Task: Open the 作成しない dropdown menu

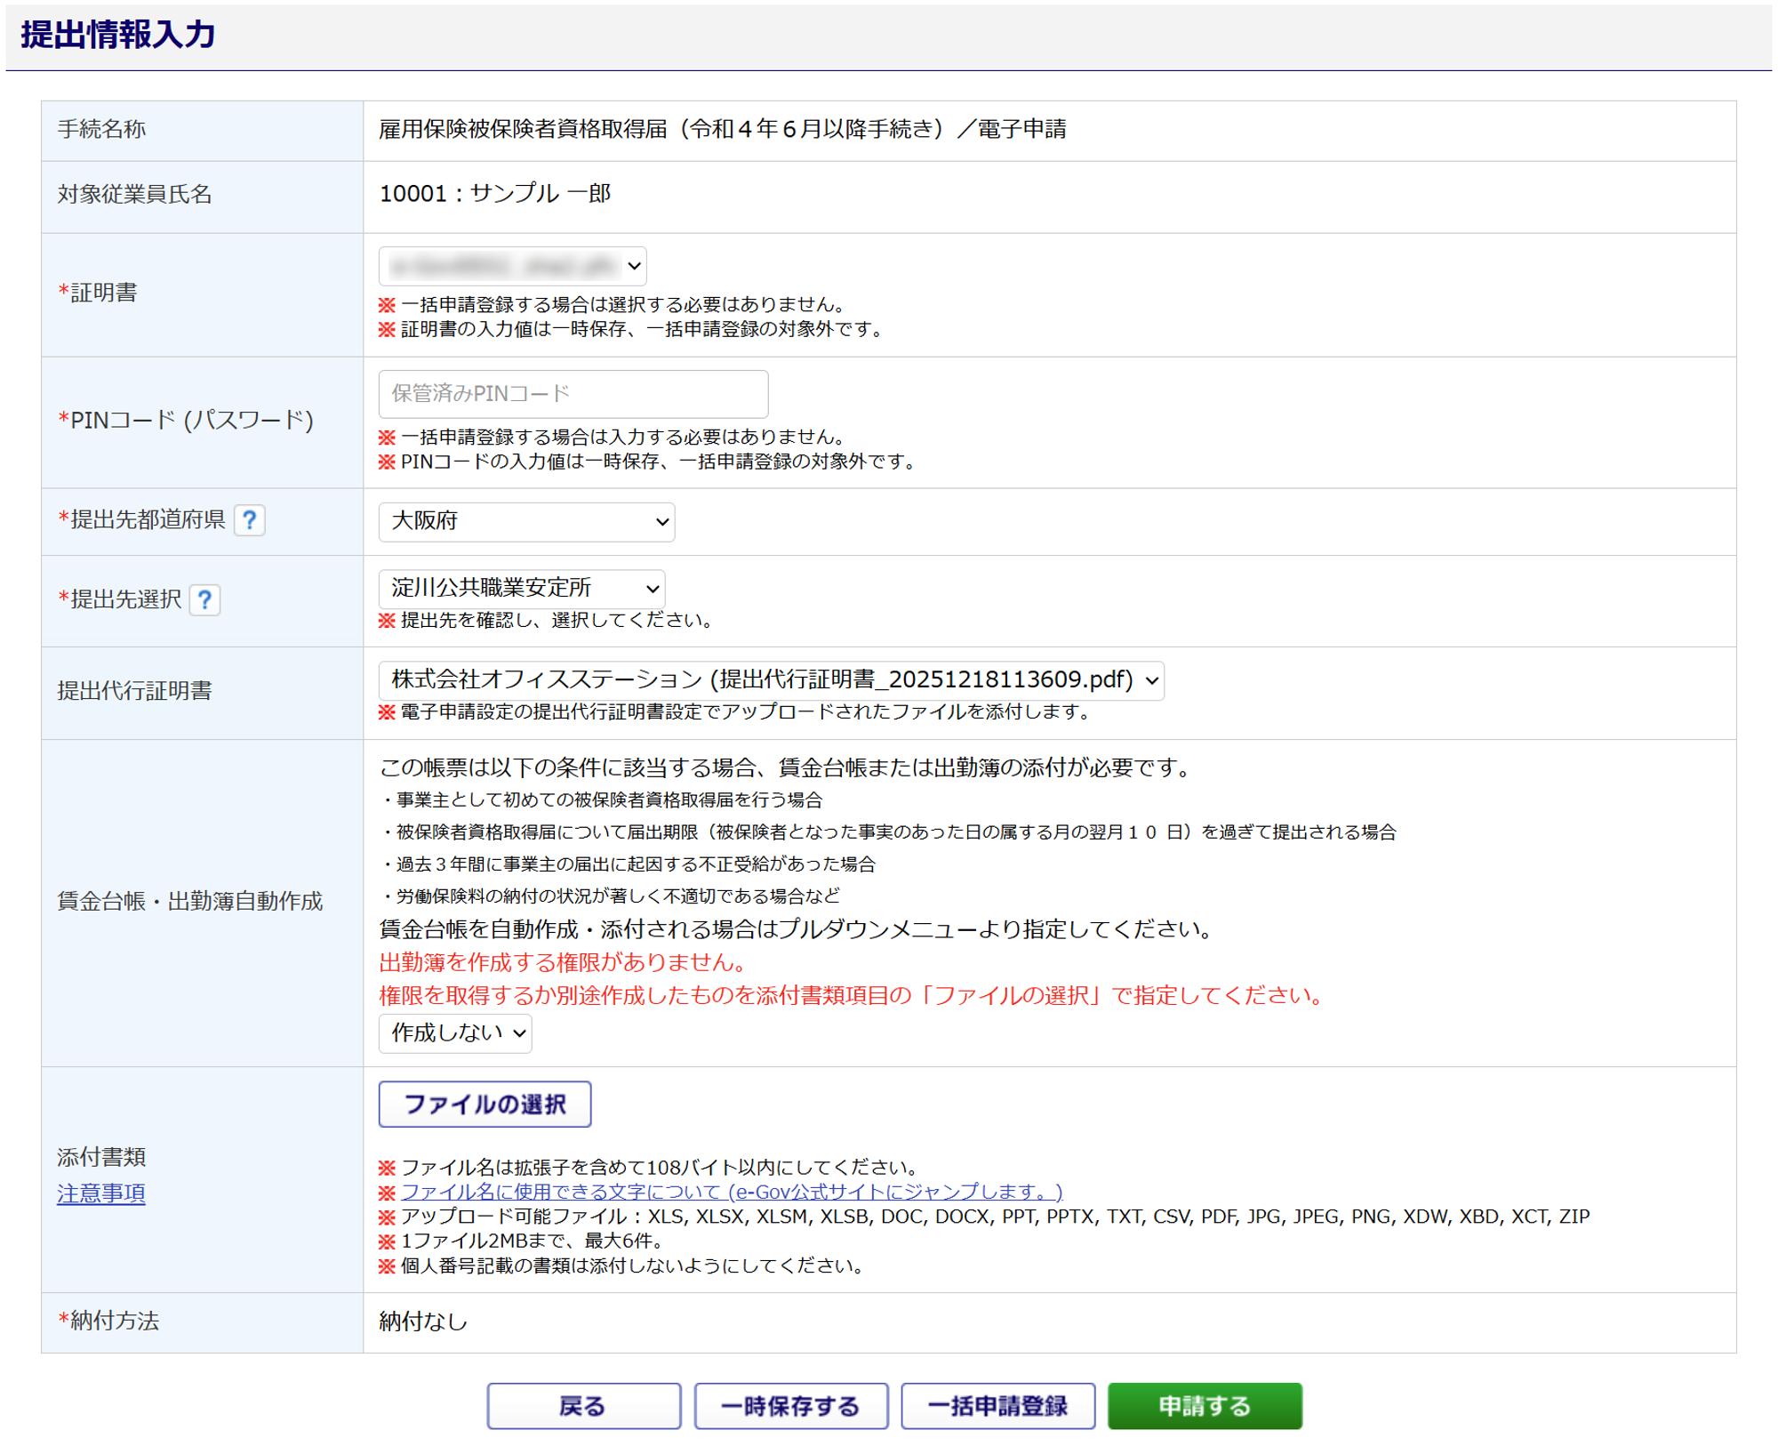Action: [x=454, y=1033]
